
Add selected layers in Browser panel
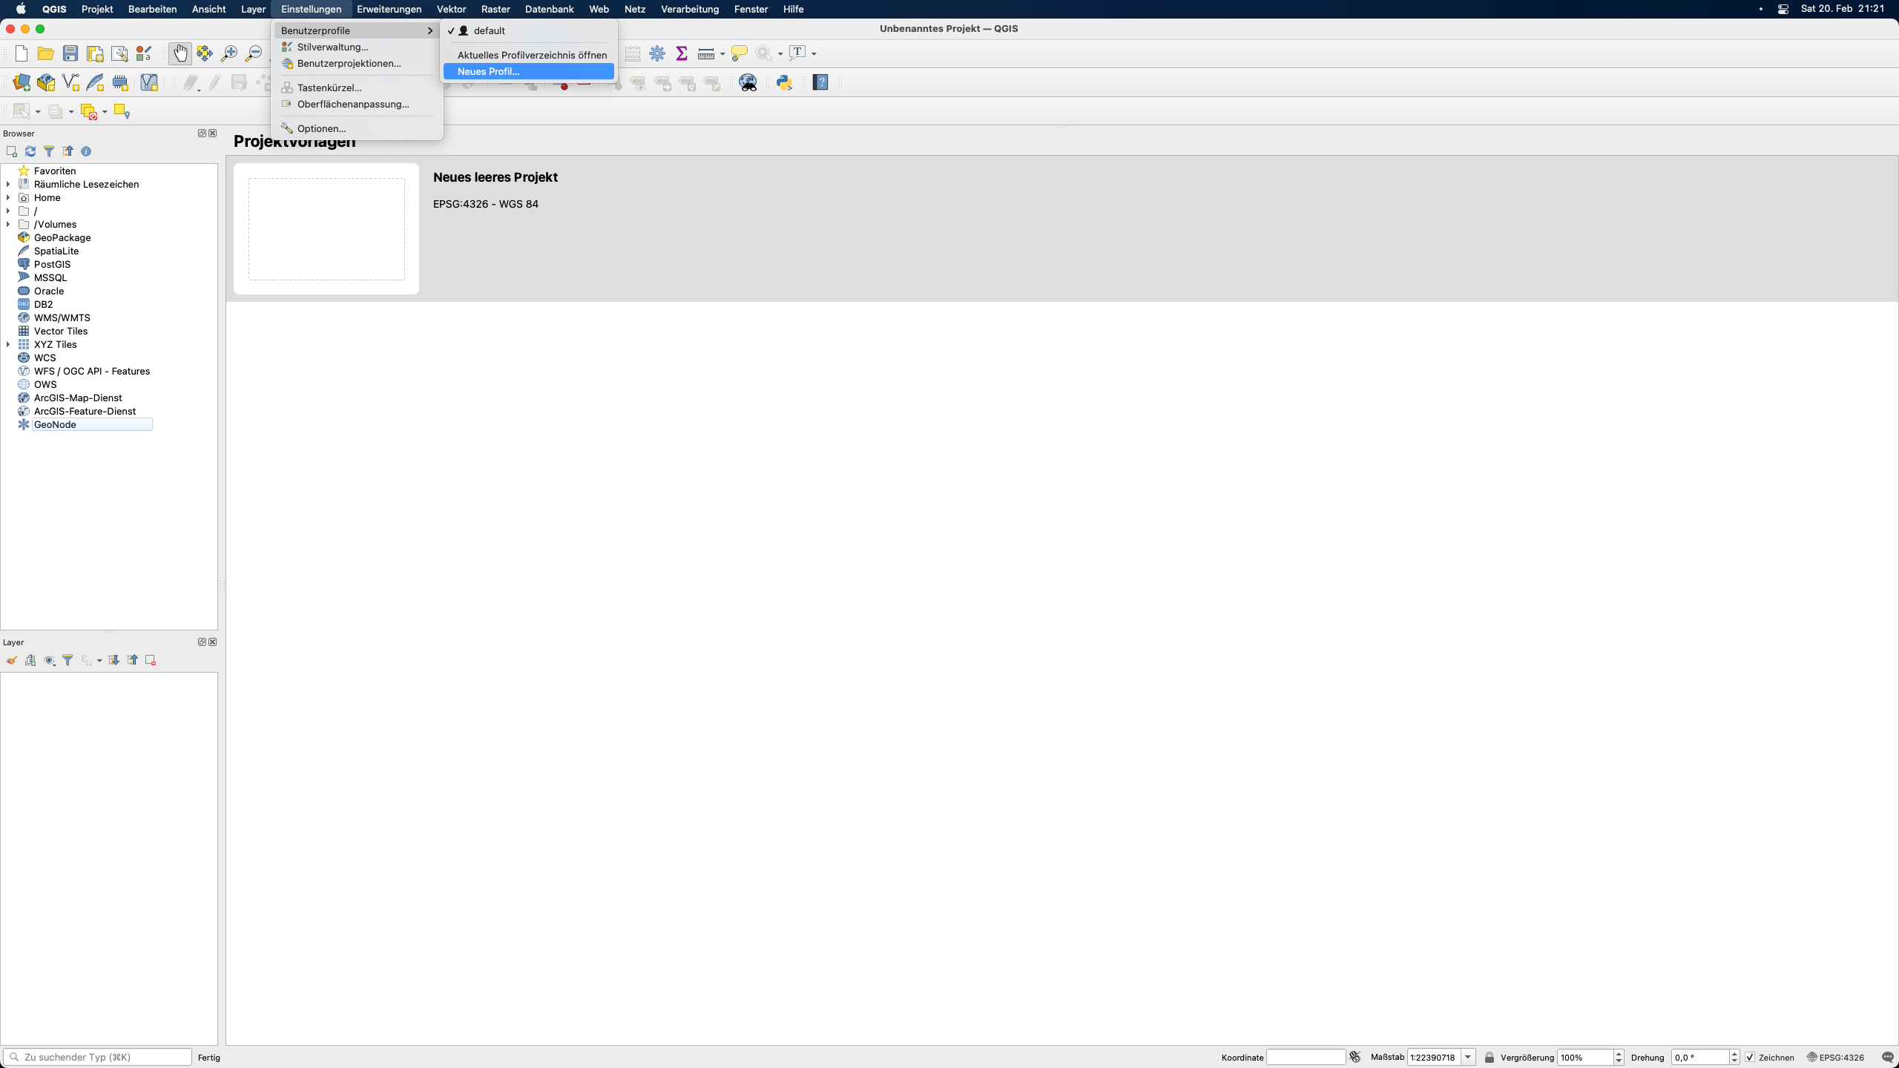(12, 151)
